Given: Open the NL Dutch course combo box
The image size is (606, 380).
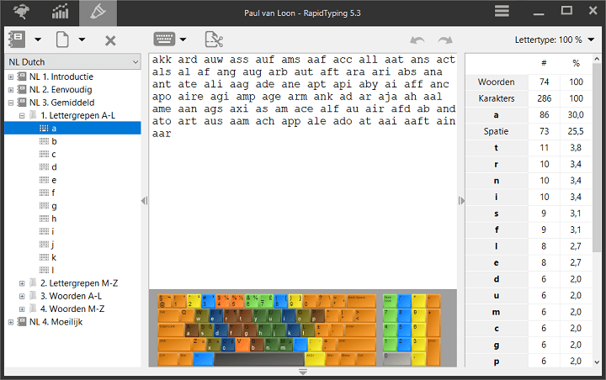Looking at the screenshot, I should pos(73,61).
